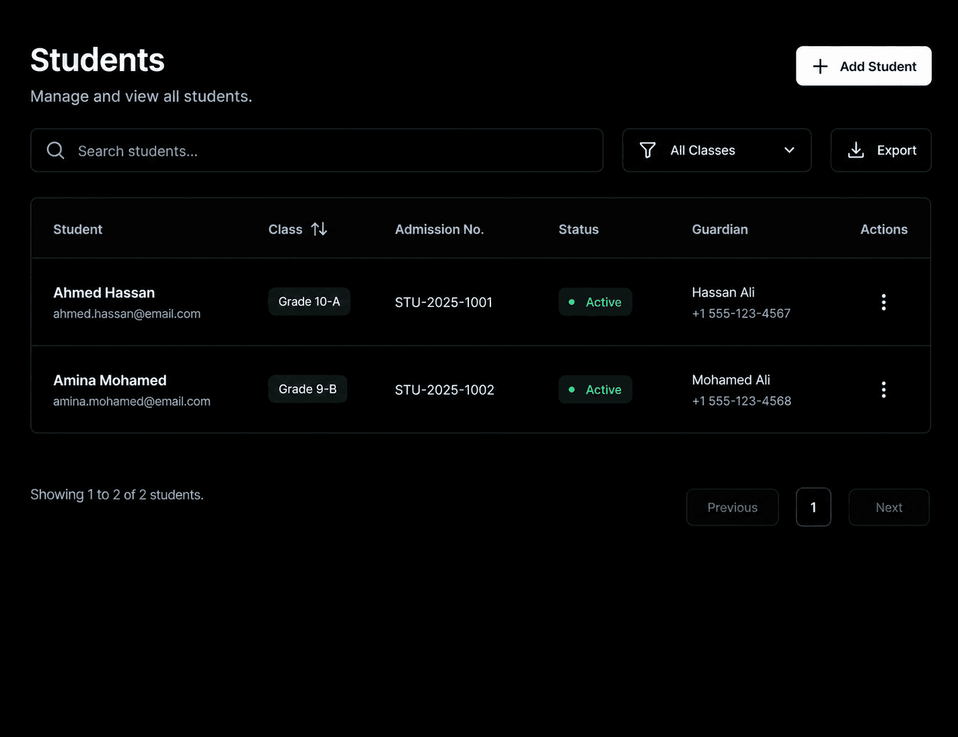Click email amina.mohamed@email.com
The image size is (958, 737).
pyautogui.click(x=132, y=401)
